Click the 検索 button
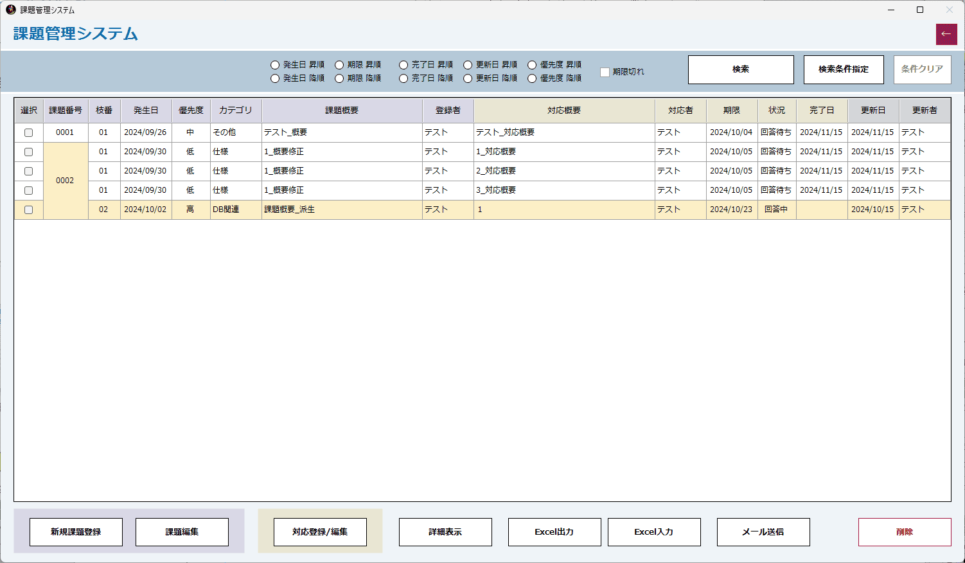Viewport: 965px width, 563px height. click(741, 69)
